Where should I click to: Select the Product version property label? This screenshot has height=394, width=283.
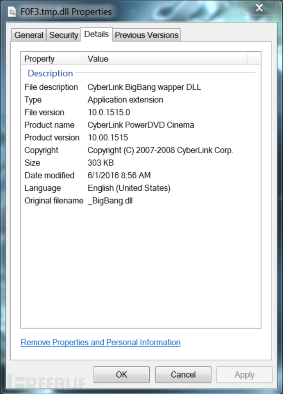(x=52, y=137)
